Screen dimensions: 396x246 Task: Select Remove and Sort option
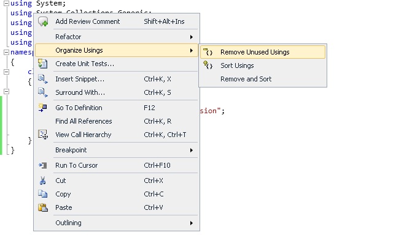pyautogui.click(x=246, y=79)
